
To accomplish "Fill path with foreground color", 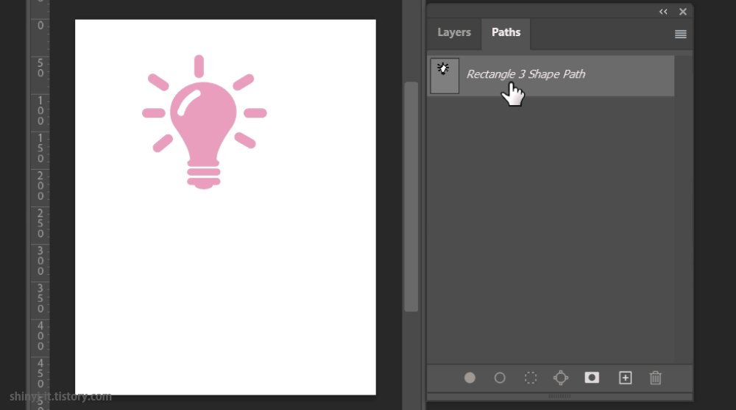I will (x=470, y=378).
